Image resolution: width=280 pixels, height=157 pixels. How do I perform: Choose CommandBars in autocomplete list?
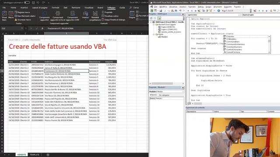[233, 42]
